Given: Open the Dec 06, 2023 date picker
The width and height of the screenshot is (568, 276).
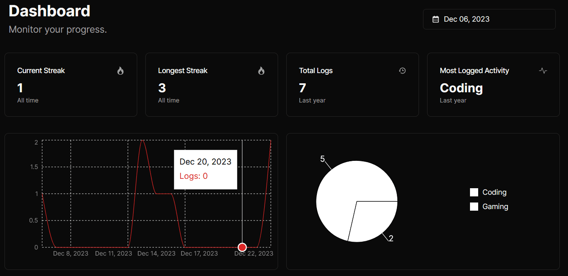Looking at the screenshot, I should (x=489, y=19).
